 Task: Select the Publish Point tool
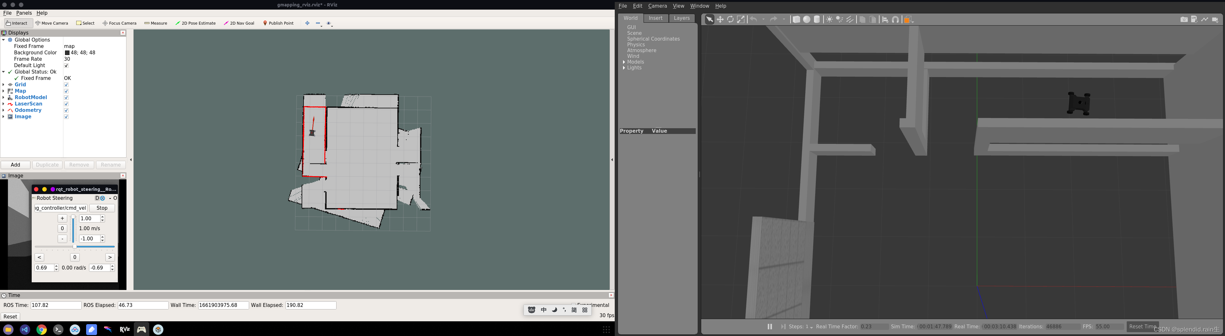point(279,23)
